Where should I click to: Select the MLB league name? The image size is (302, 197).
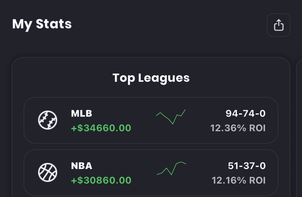82,114
